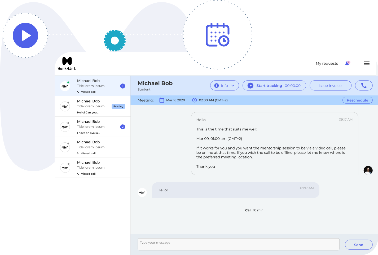Expand the Info dropdown
This screenshot has width=378, height=255.
225,86
